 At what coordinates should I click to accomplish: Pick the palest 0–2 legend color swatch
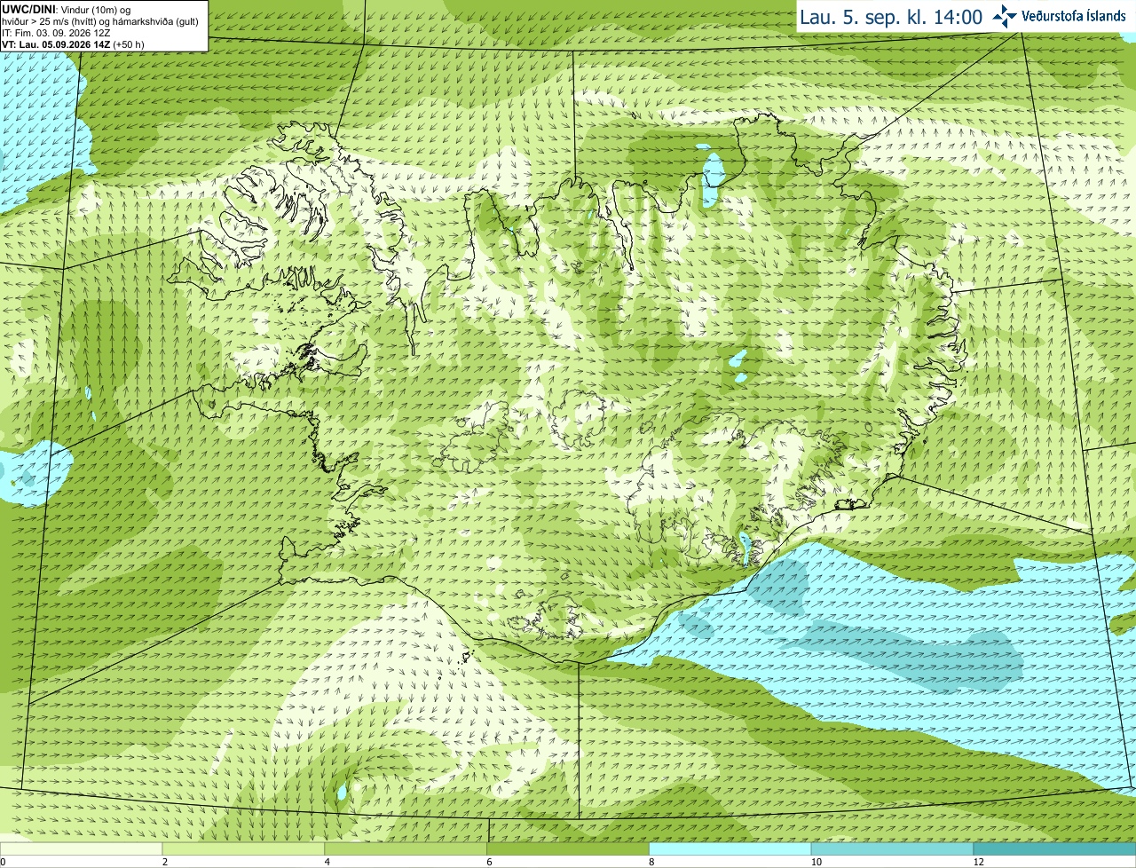pyautogui.click(x=81, y=848)
